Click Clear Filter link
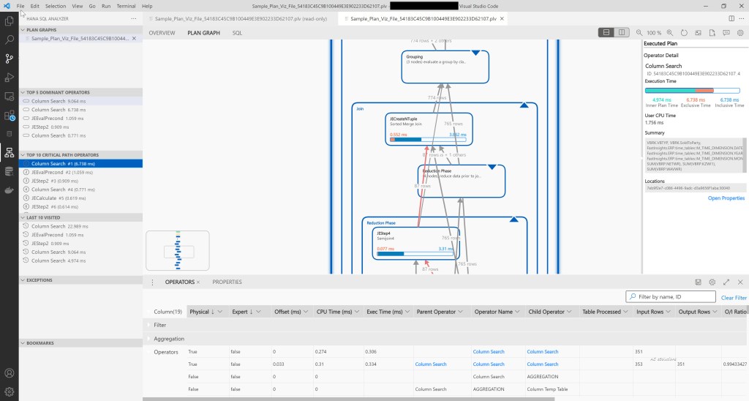 pos(734,298)
